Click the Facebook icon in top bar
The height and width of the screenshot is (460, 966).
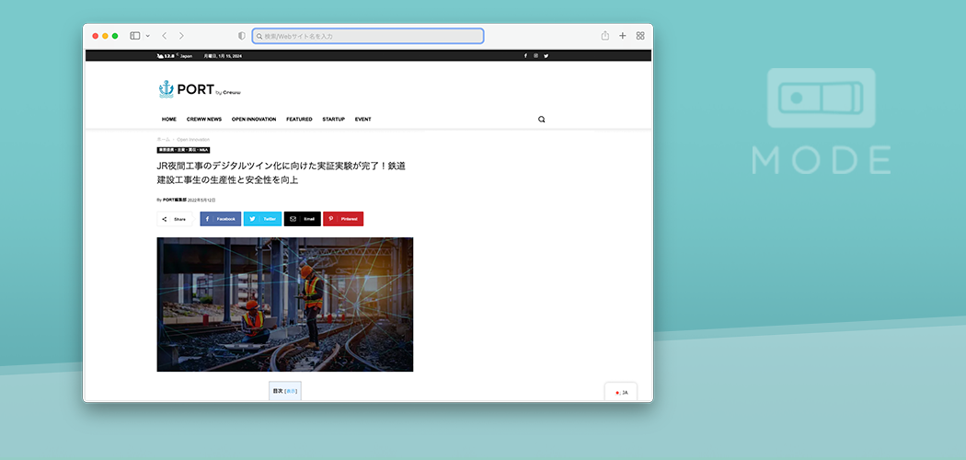pyautogui.click(x=525, y=55)
